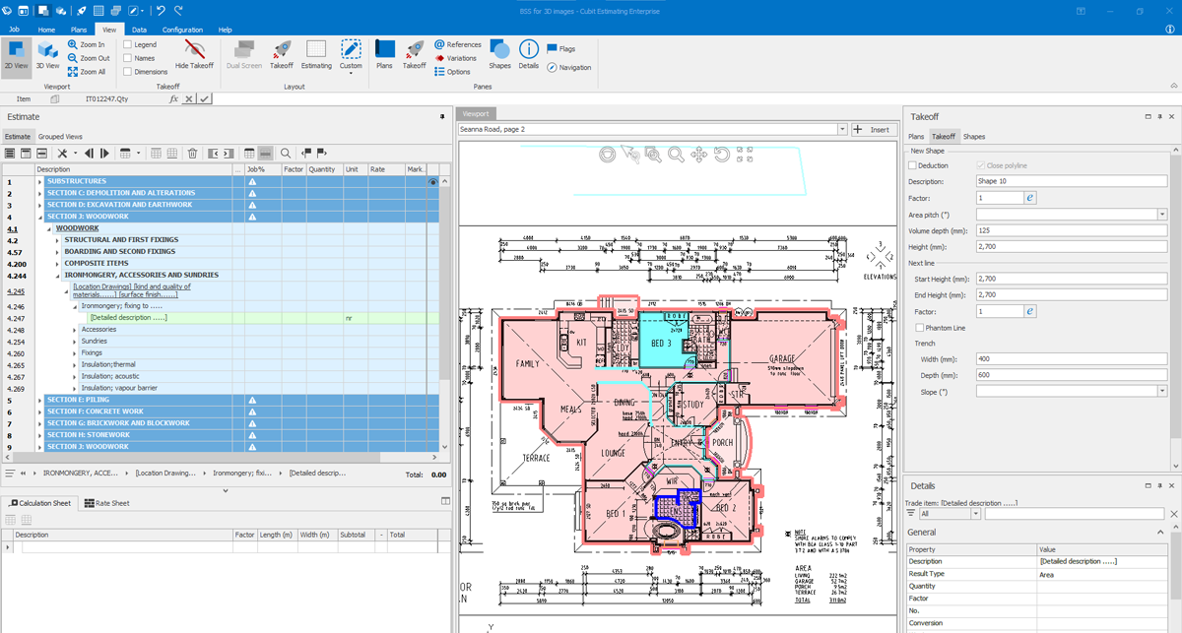Expand the plan page selector dropdown

(x=841, y=129)
